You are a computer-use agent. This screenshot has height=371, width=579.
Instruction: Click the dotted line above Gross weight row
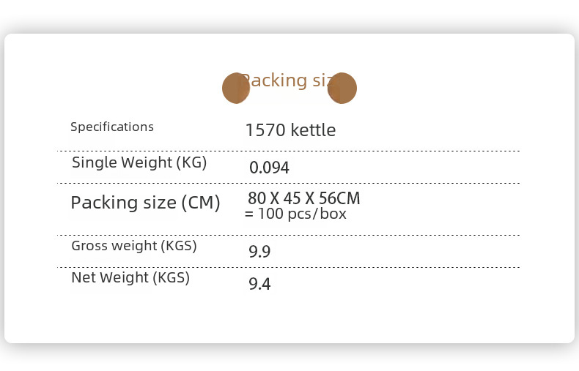coord(289,235)
